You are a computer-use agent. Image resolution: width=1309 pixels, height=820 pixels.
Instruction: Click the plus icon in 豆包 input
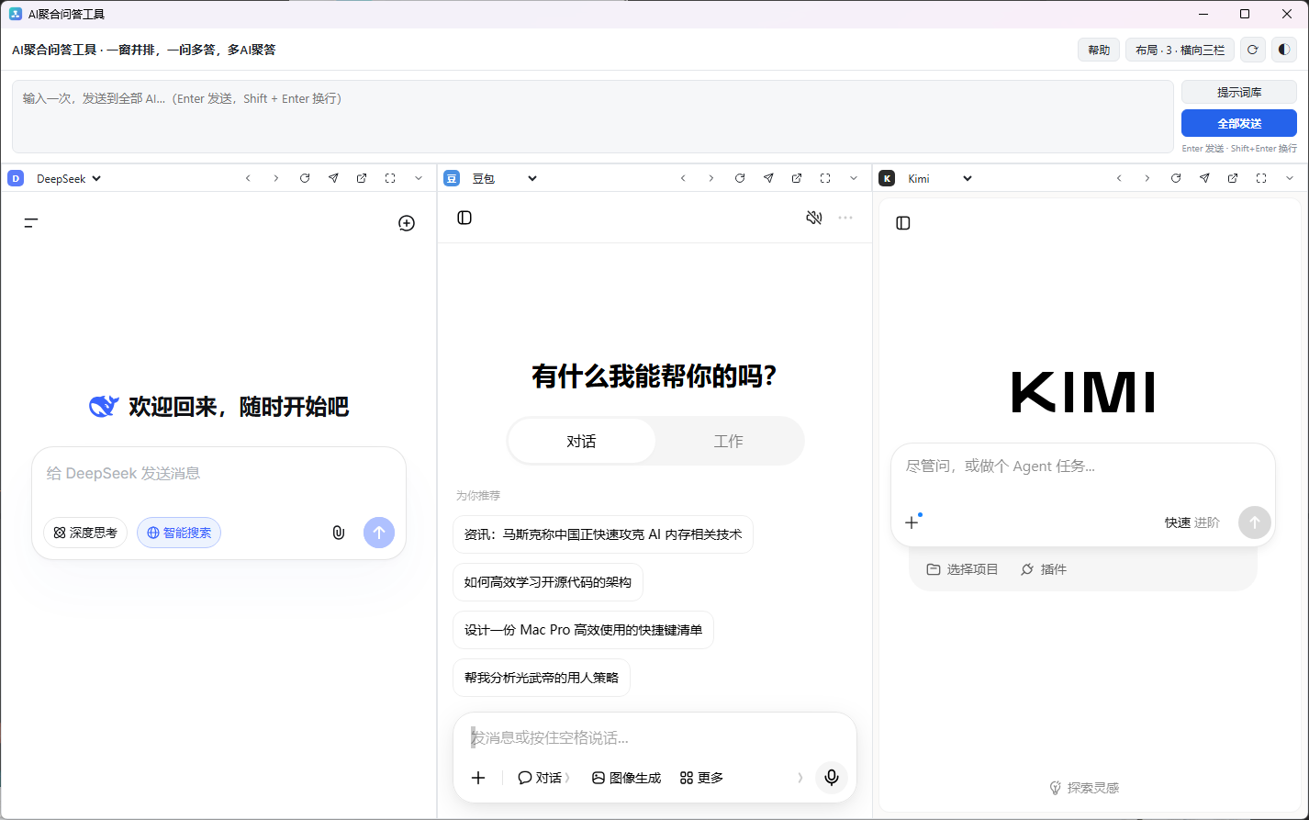478,778
